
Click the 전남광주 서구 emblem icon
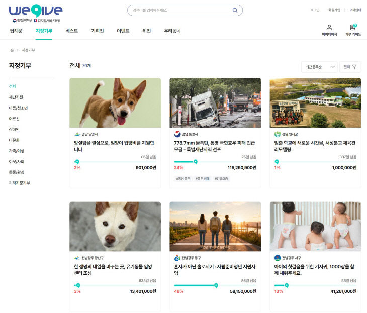(278, 258)
